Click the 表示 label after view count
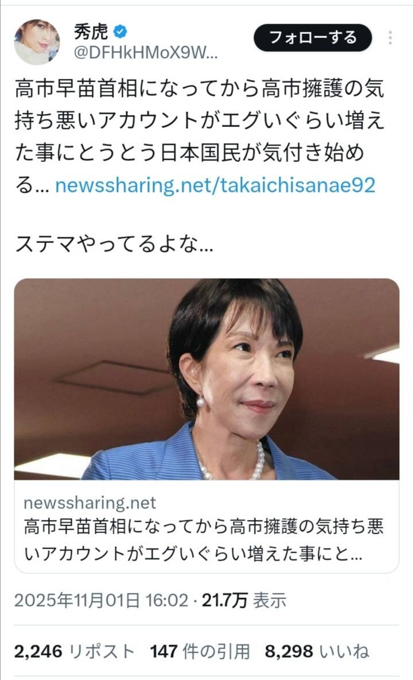This screenshot has height=680, width=413. click(269, 601)
